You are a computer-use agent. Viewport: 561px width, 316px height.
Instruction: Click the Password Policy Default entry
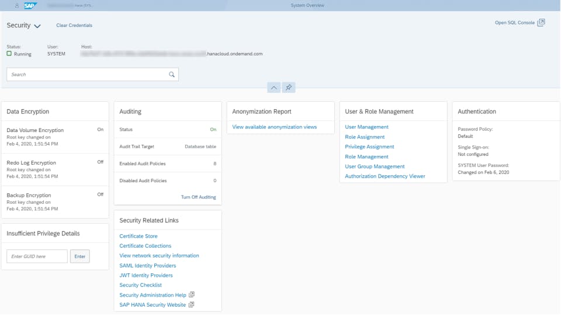[475, 133]
